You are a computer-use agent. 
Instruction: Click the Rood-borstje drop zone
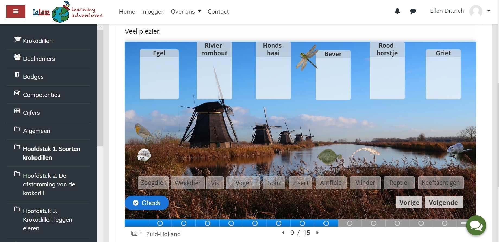(x=387, y=71)
